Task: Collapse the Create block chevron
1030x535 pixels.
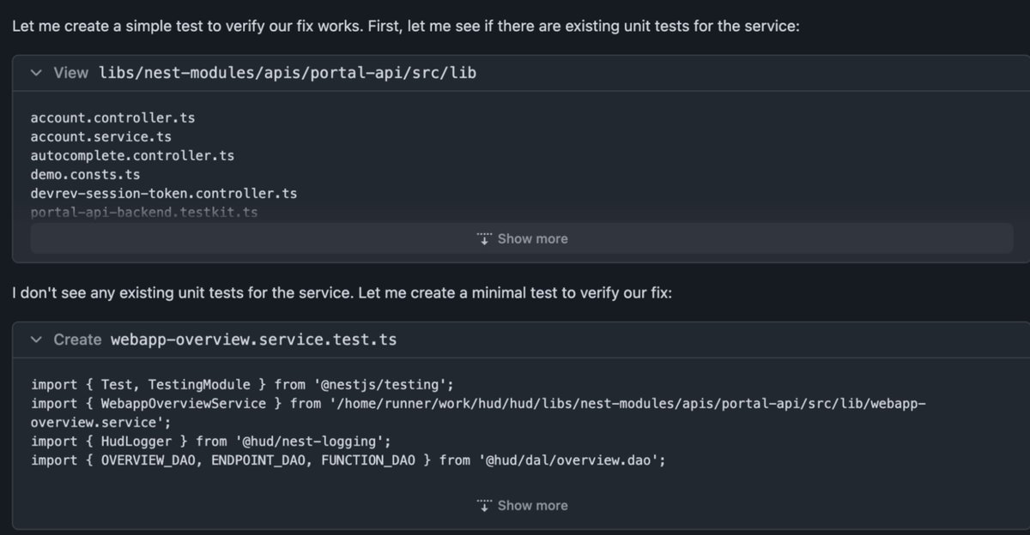Action: (x=36, y=340)
